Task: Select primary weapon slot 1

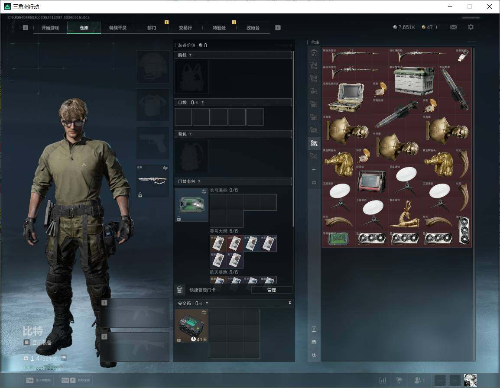Action: (x=135, y=313)
